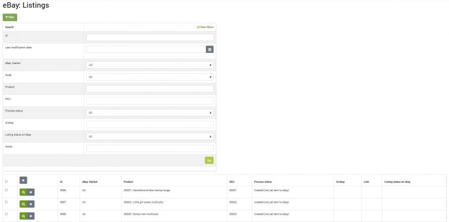Click the green Filter button
The height and width of the screenshot is (222, 449).
[10, 18]
